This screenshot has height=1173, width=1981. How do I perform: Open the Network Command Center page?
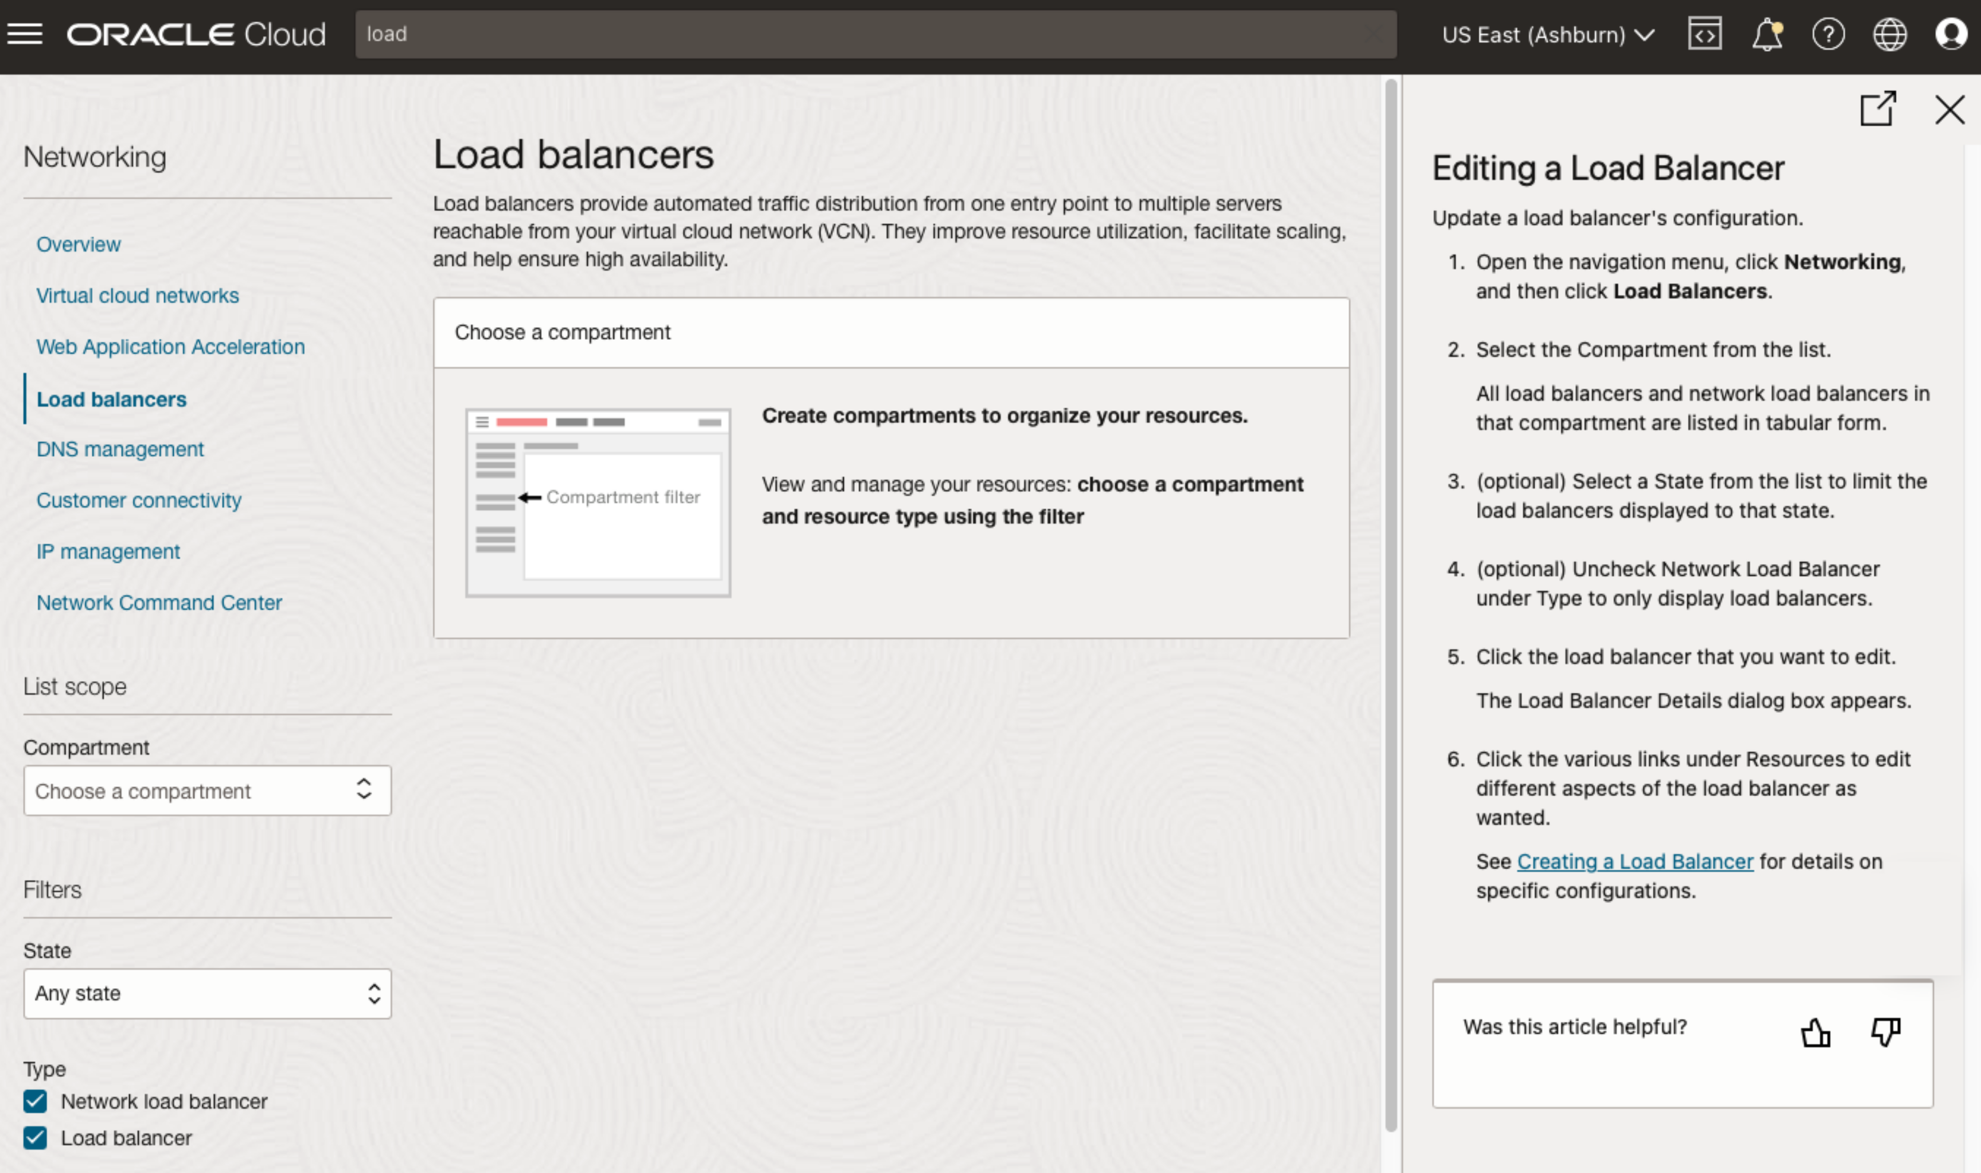pos(159,601)
